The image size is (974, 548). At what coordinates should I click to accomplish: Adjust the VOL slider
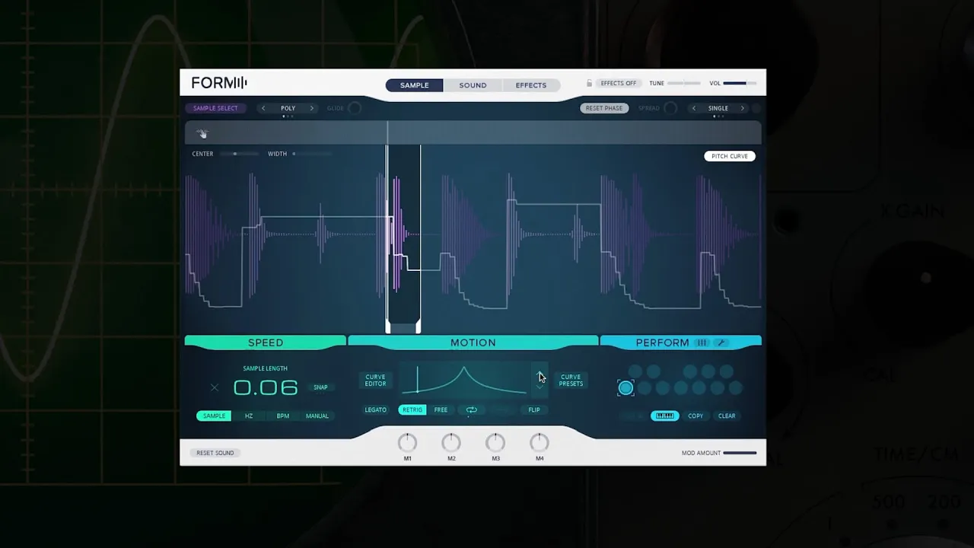pos(740,83)
